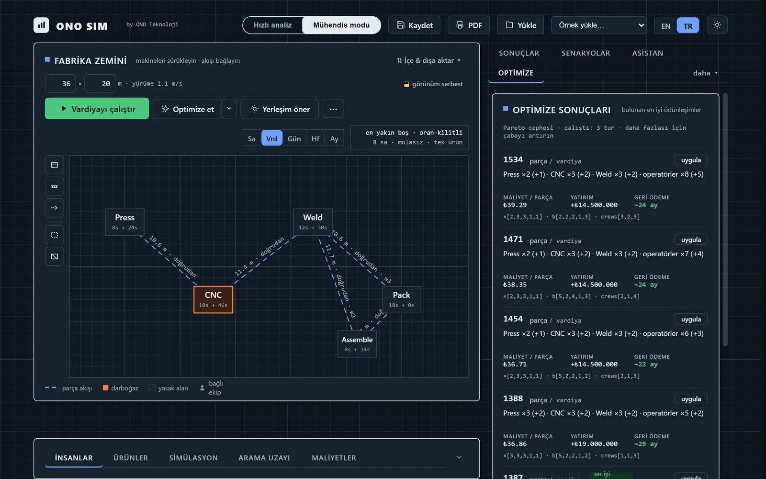Viewport: 766px width, 479px height.
Task: Select the Press machine node
Action: 125,222
